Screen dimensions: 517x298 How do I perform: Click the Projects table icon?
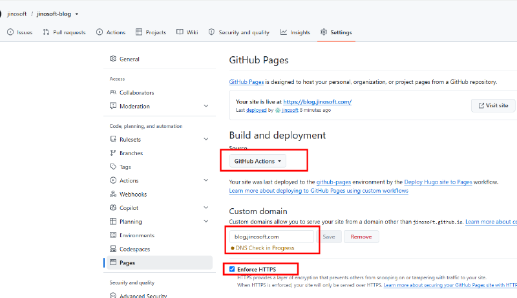[x=139, y=32]
